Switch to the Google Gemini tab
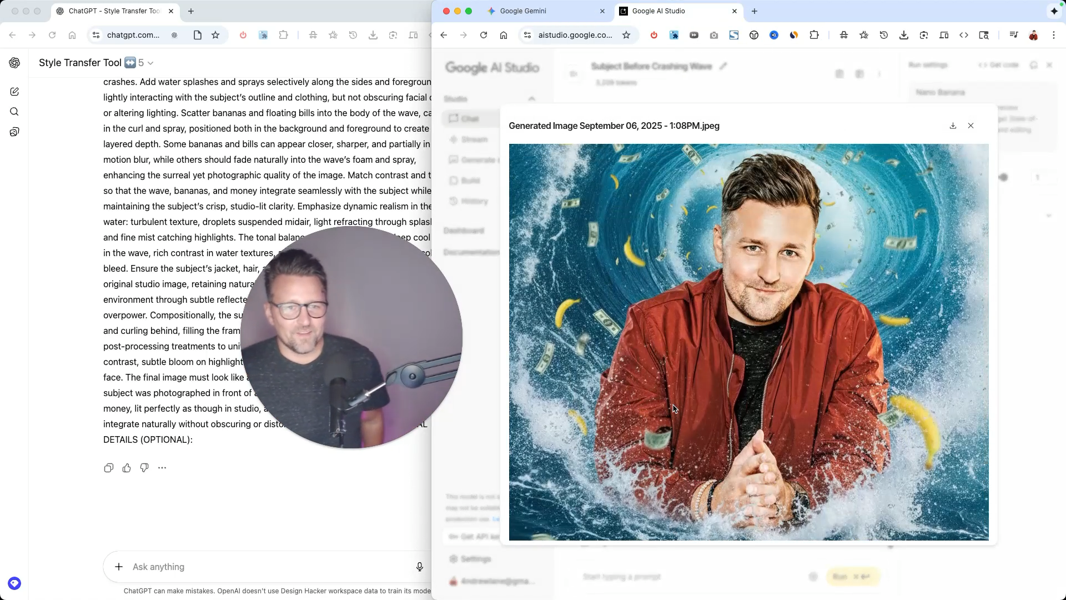This screenshot has width=1066, height=600. tap(523, 11)
